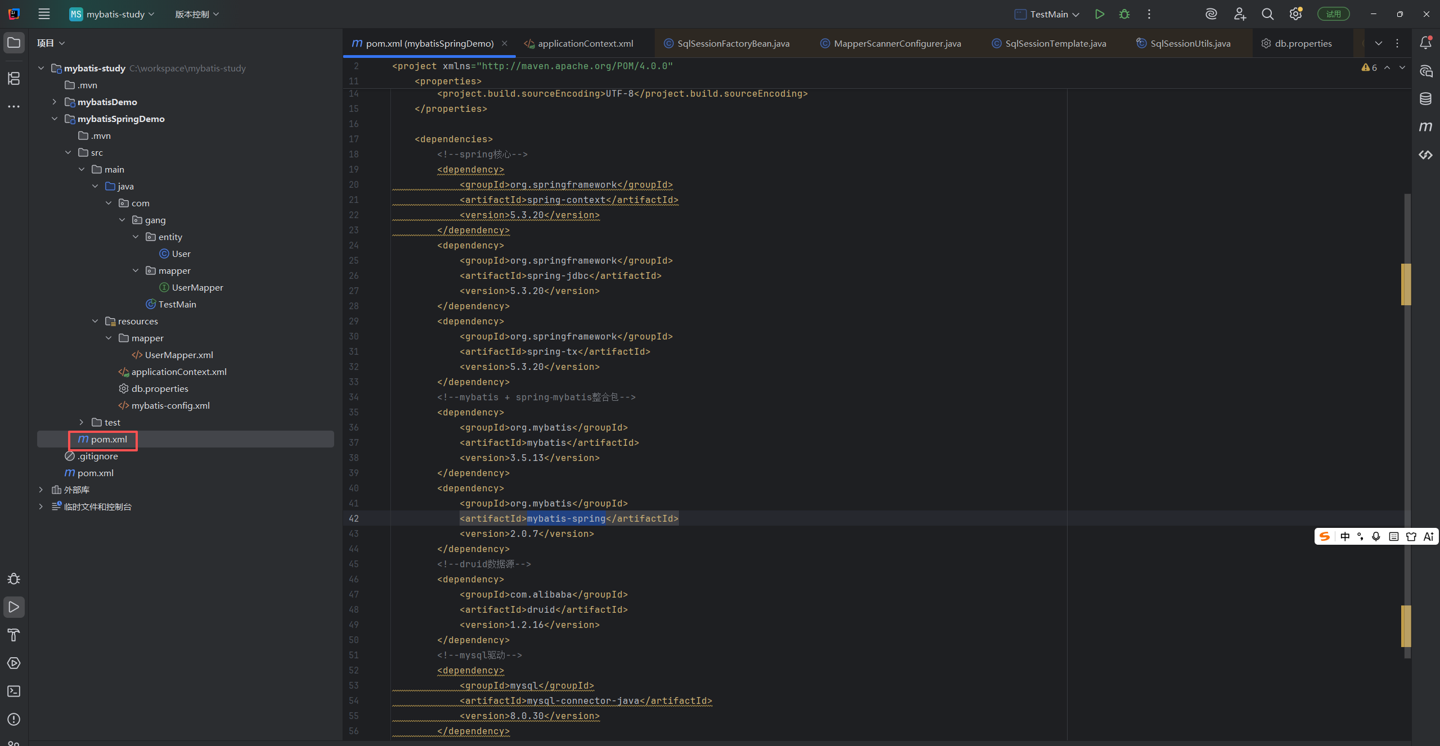Go to next highlighted problem arrow
The height and width of the screenshot is (746, 1440).
coord(1402,67)
